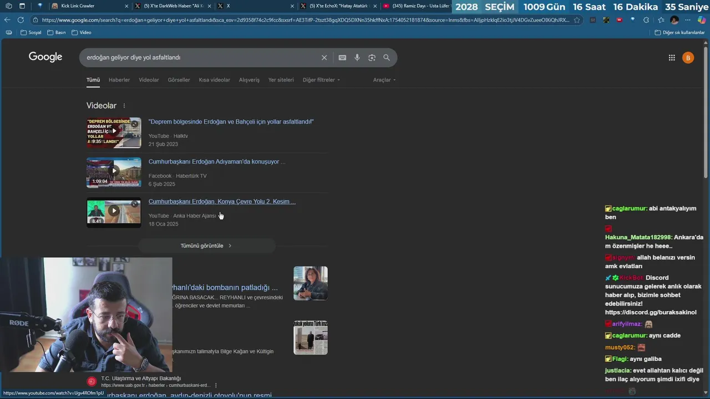Open Google Lens image search icon
Image resolution: width=710 pixels, height=399 pixels.
(x=372, y=58)
